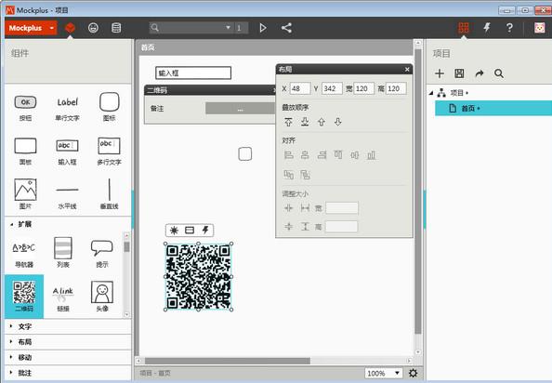
Task: Expand the 布局 component group
Action: (68, 342)
